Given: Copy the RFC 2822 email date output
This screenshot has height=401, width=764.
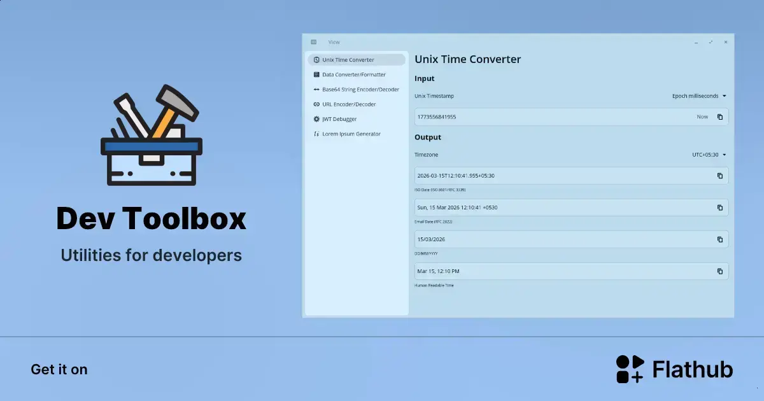Looking at the screenshot, I should point(720,208).
